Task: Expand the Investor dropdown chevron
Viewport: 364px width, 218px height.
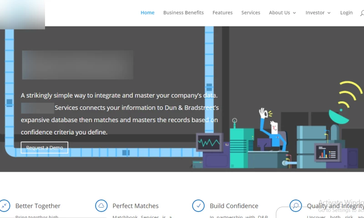Action: tap(329, 13)
